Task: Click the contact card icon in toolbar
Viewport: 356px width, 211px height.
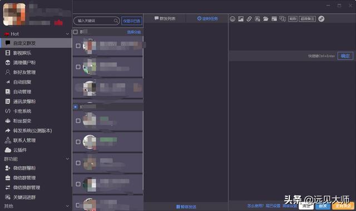Action: click(x=258, y=19)
